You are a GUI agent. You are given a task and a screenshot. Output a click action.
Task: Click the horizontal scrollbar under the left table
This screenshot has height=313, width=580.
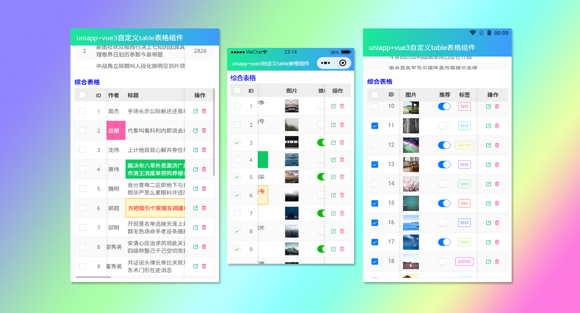[x=93, y=277]
